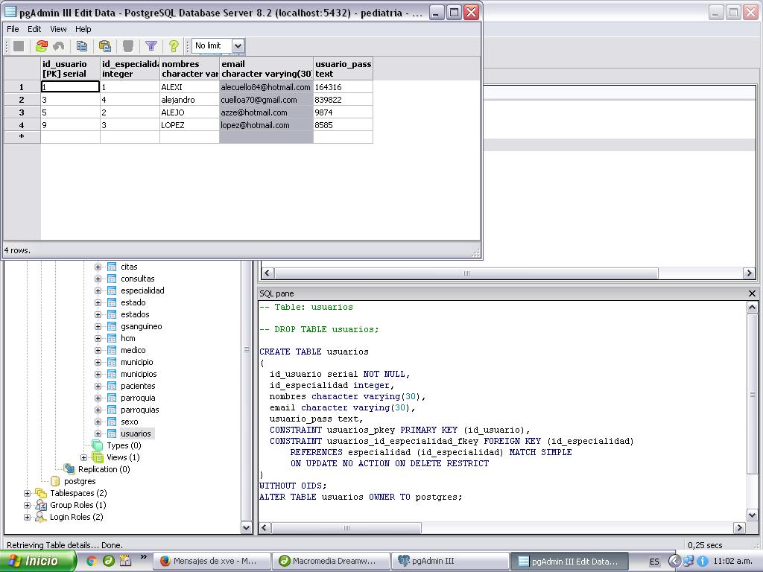Switch to Macromedia Dreamweaver taskbar button

point(332,562)
